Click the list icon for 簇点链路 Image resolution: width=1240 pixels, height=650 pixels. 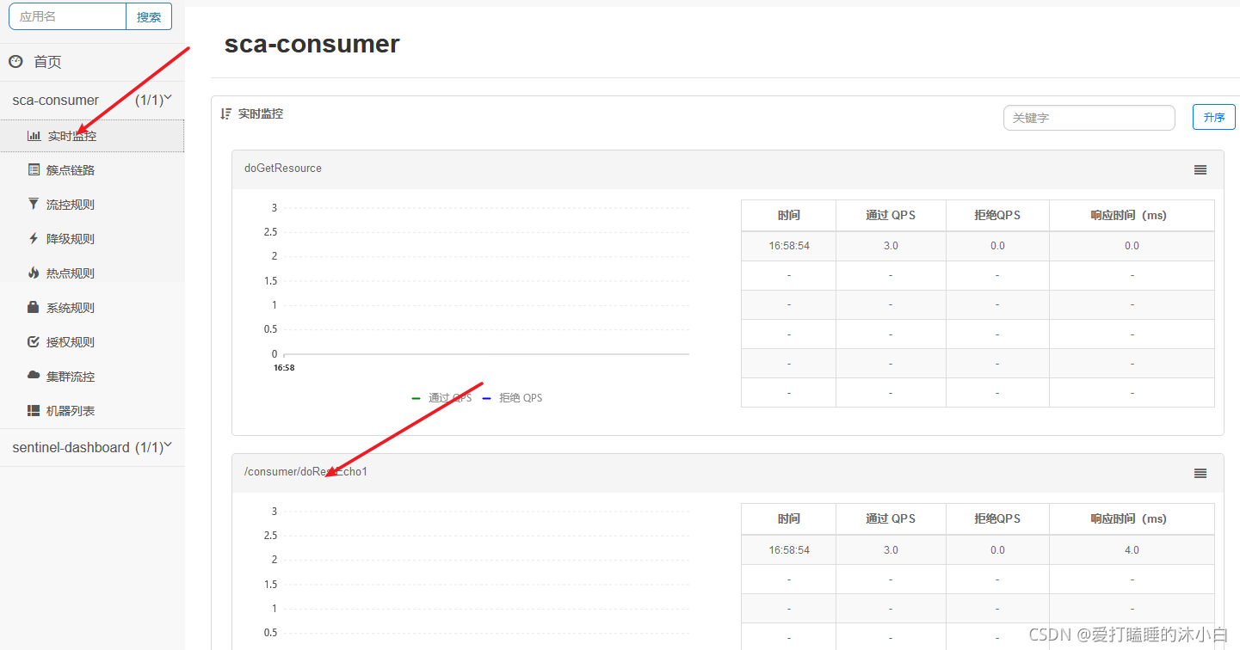[34, 170]
